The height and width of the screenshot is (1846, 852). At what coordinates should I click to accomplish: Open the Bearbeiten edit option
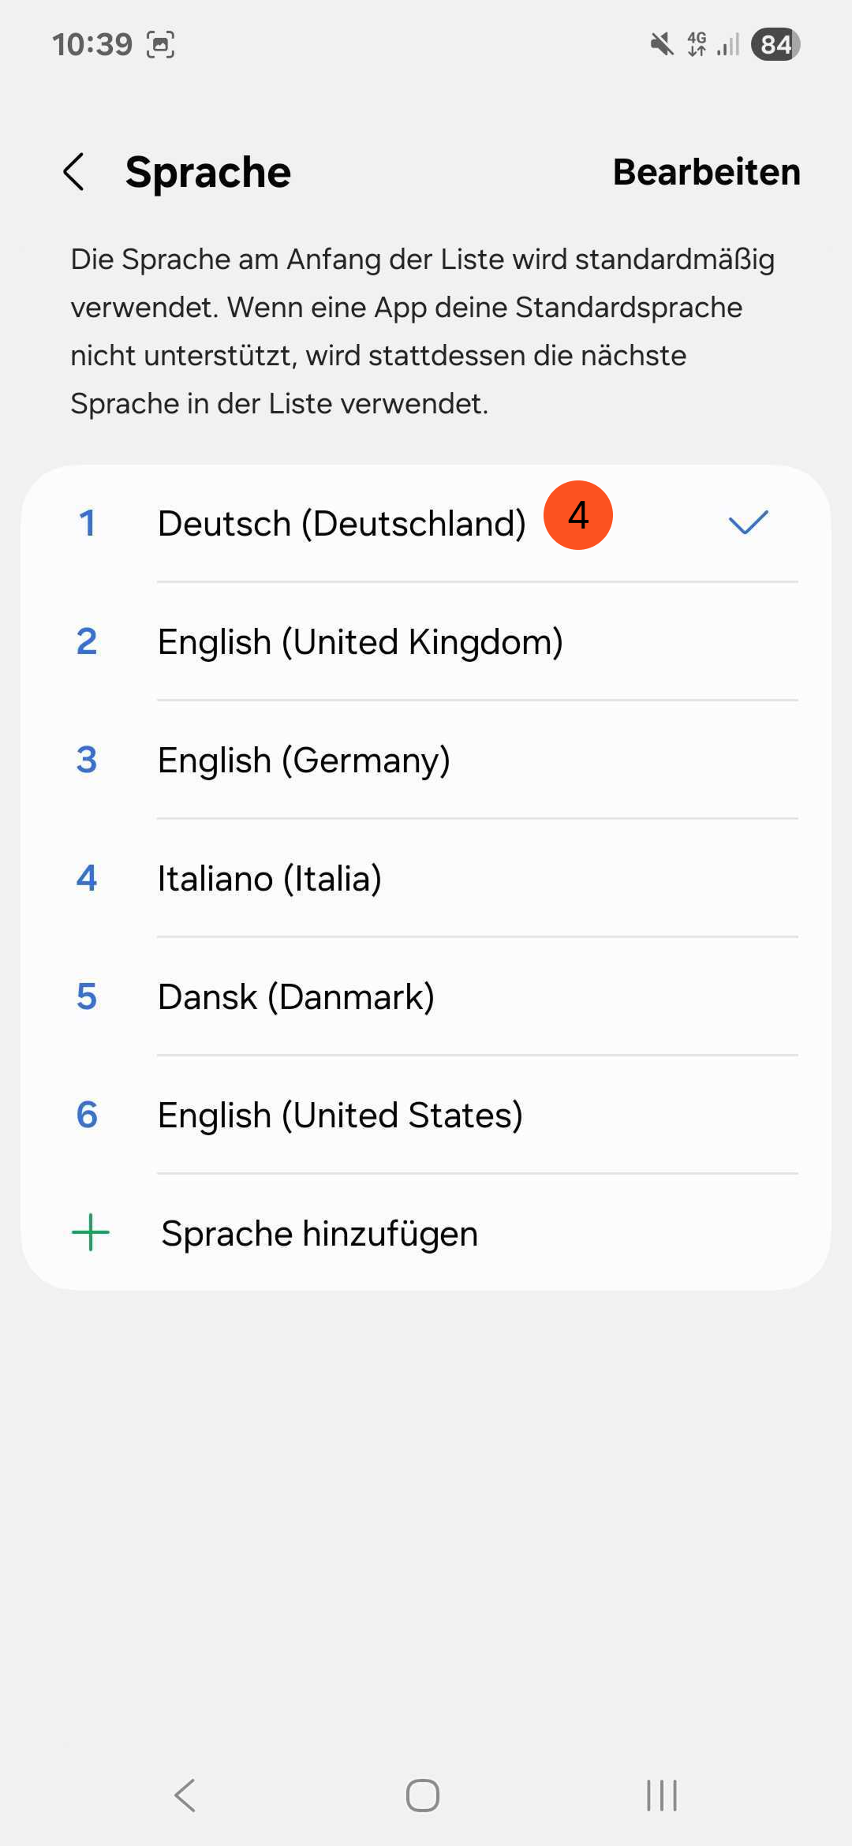(706, 172)
